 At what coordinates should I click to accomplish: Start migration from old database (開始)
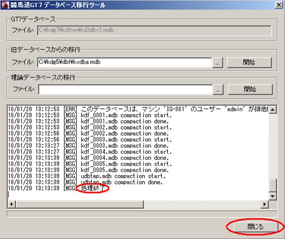tap(249, 63)
